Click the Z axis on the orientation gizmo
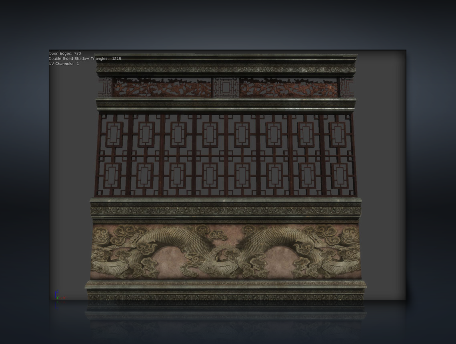The width and height of the screenshot is (456, 344). click(x=58, y=291)
